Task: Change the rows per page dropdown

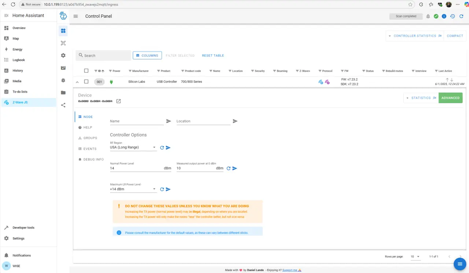Action: tap(415, 257)
